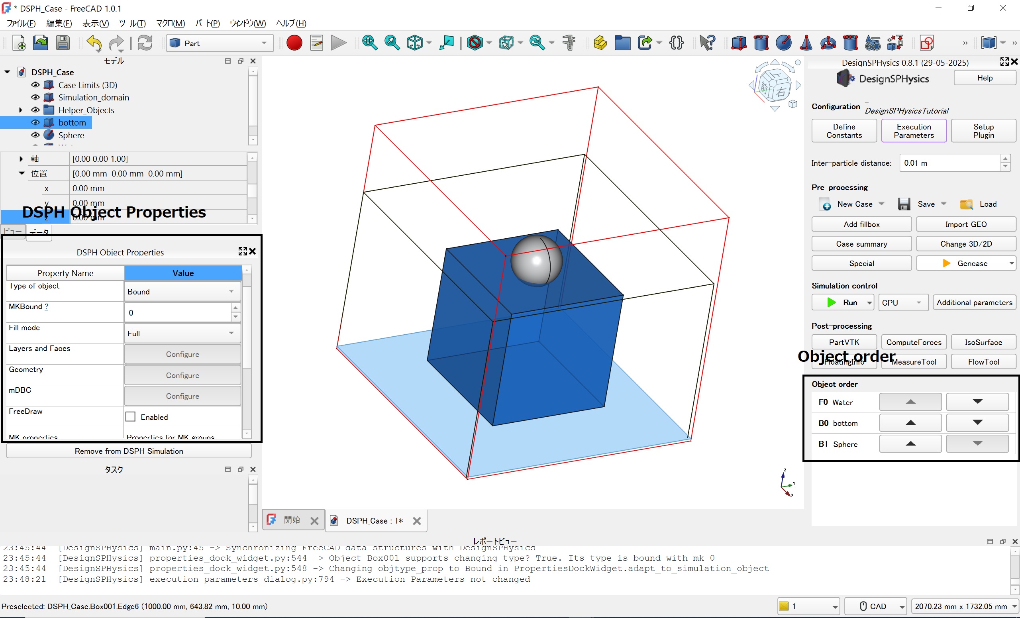Activate the What's This help cursor

707,43
